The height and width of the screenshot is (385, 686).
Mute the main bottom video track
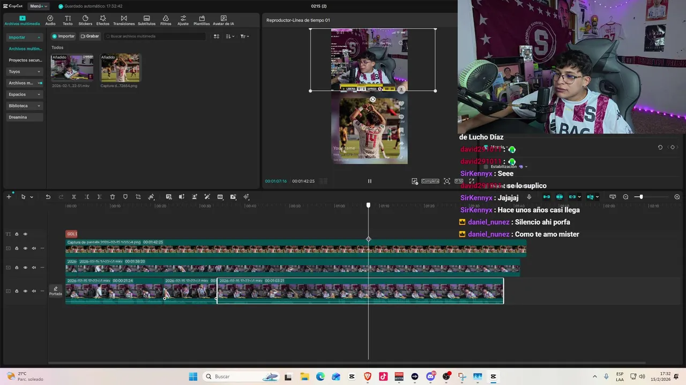pos(34,291)
